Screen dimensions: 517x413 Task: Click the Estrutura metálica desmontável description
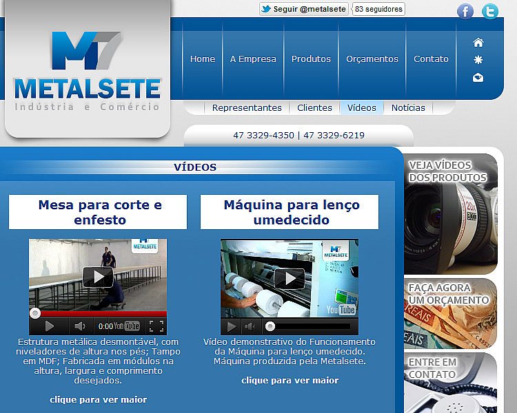click(98, 361)
